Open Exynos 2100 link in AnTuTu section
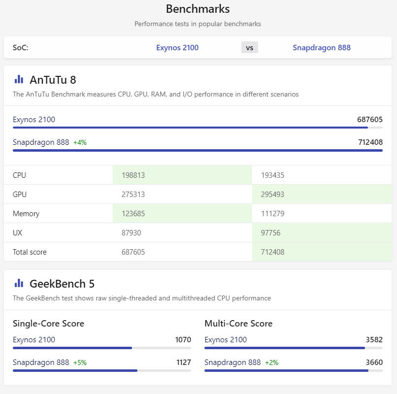The height and width of the screenshot is (394, 397). tap(34, 120)
